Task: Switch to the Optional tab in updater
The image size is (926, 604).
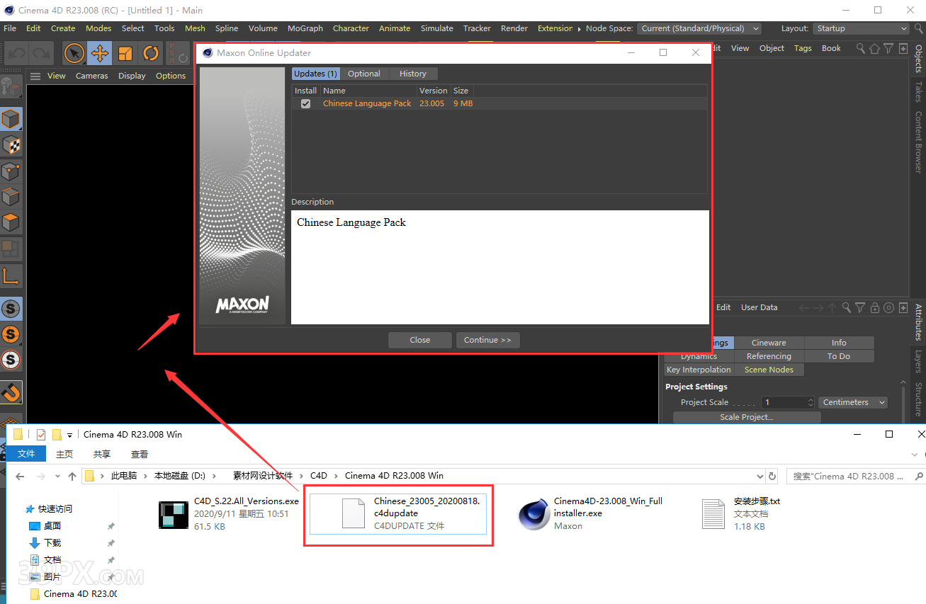Action: [x=363, y=74]
